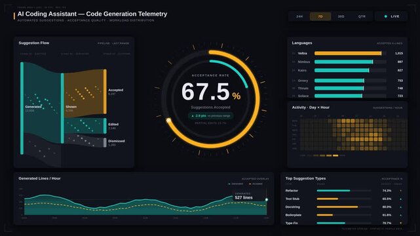This screenshot has width=420, height=236.
Task: Click the Docstring suggestion type label
Action: [293, 207]
